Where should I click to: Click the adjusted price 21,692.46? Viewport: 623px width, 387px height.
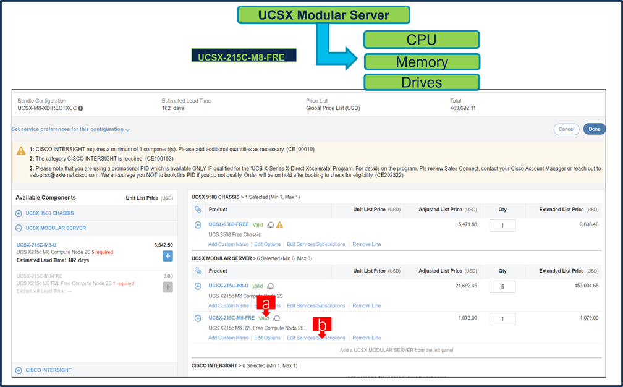pos(466,286)
